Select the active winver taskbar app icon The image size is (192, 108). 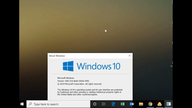(169, 104)
